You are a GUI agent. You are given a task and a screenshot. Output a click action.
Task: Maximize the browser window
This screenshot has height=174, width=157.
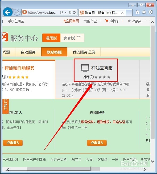[x=141, y=5]
